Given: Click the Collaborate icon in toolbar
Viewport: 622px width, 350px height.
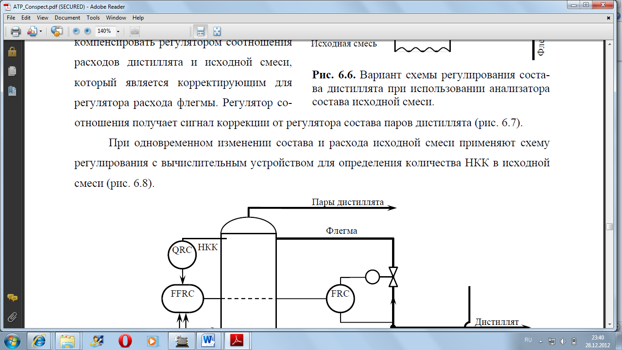Looking at the screenshot, I should click(32, 31).
